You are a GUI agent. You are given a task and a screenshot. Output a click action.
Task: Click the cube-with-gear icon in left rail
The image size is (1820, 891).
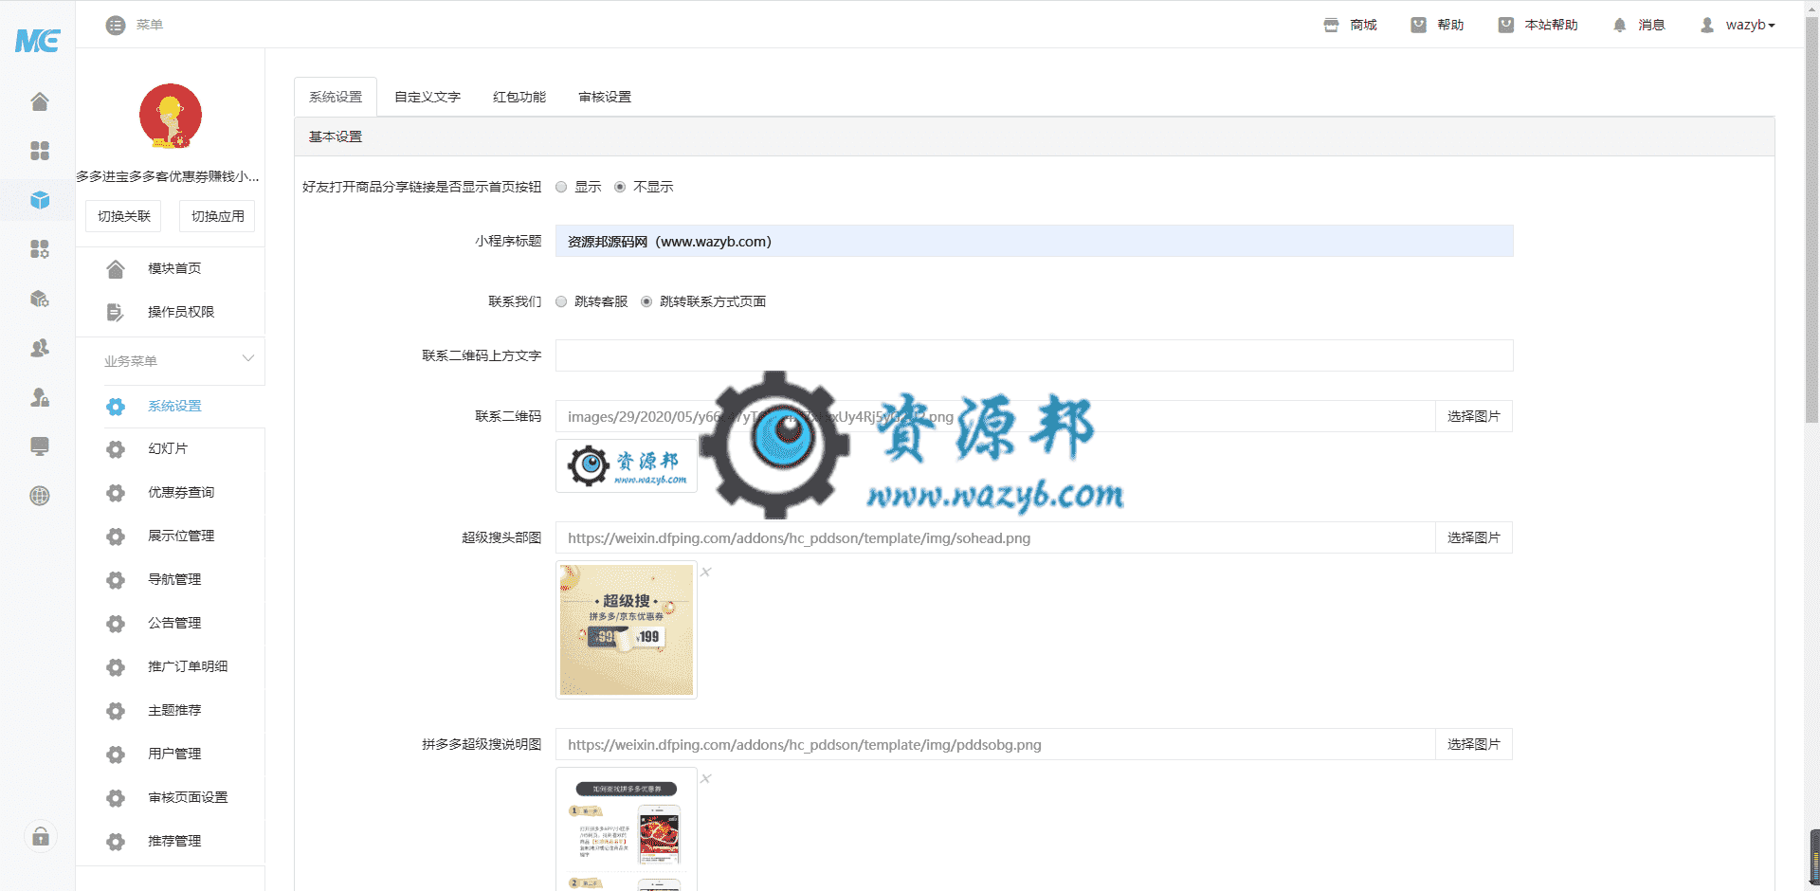tap(39, 299)
